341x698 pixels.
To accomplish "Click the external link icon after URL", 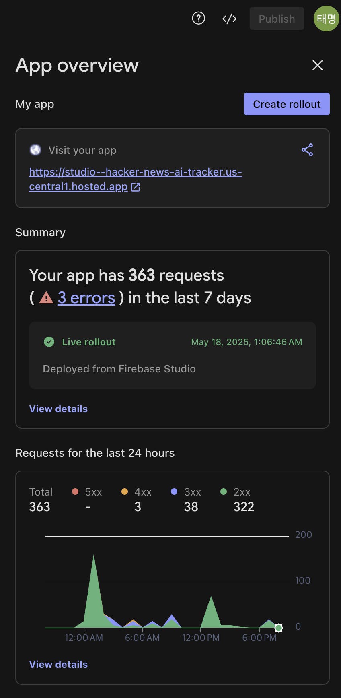I will coord(136,187).
